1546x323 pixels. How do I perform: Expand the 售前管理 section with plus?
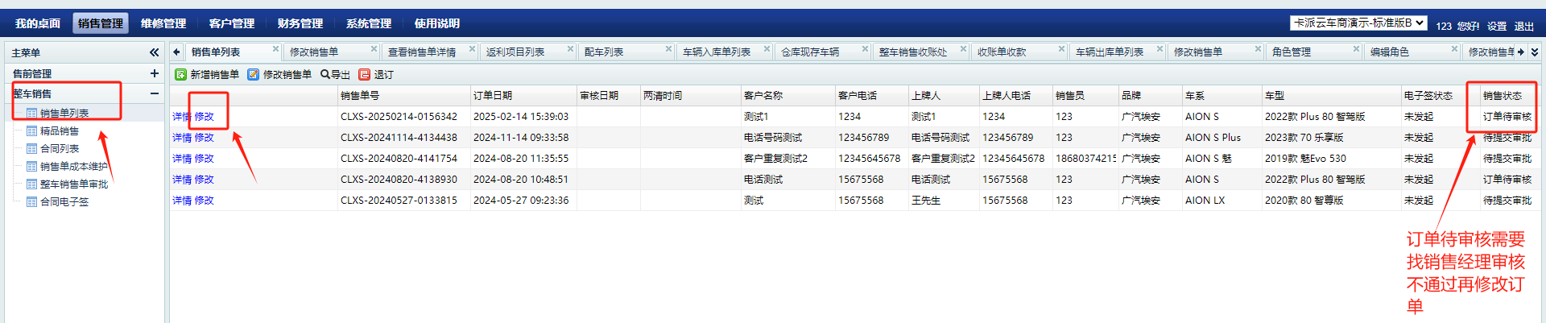coord(154,73)
